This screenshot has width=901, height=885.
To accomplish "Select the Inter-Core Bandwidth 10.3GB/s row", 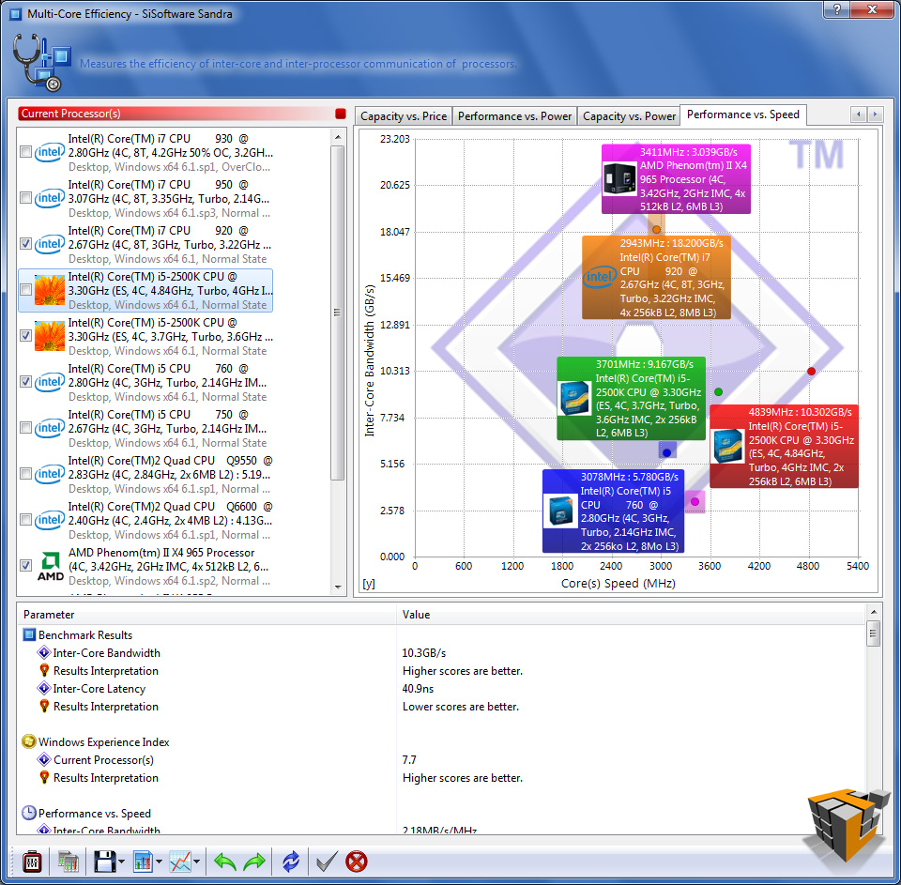I will [441, 653].
